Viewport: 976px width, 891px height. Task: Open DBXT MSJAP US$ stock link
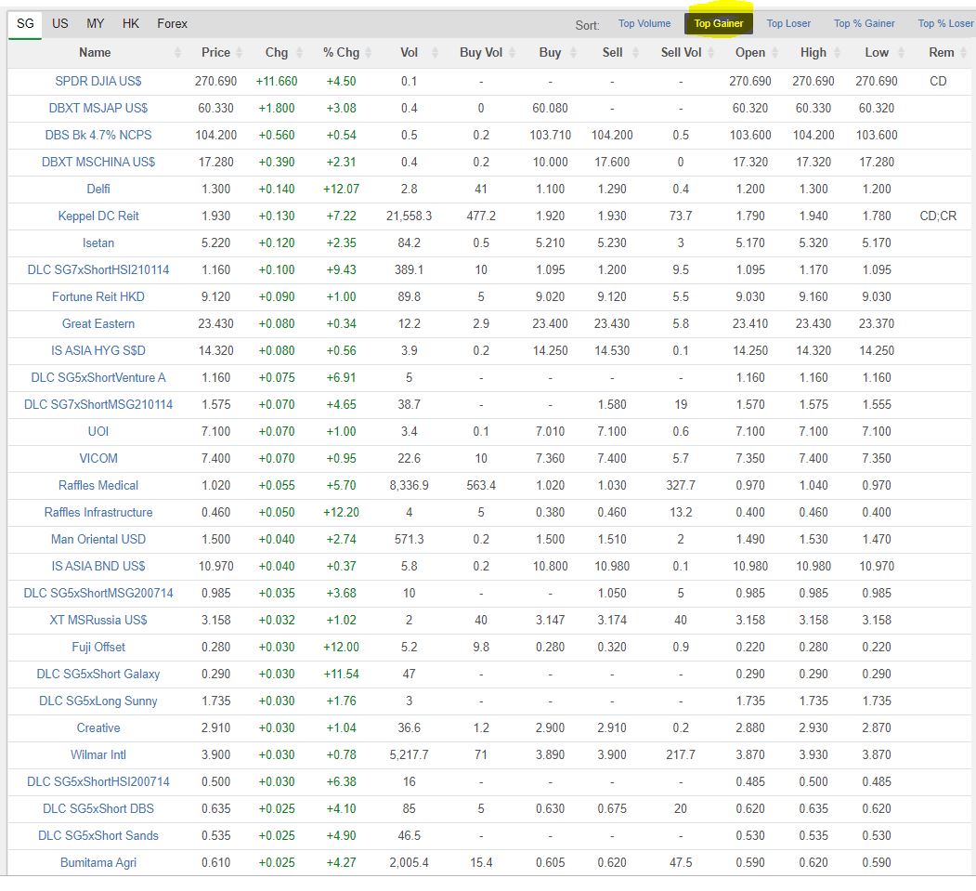tap(98, 109)
